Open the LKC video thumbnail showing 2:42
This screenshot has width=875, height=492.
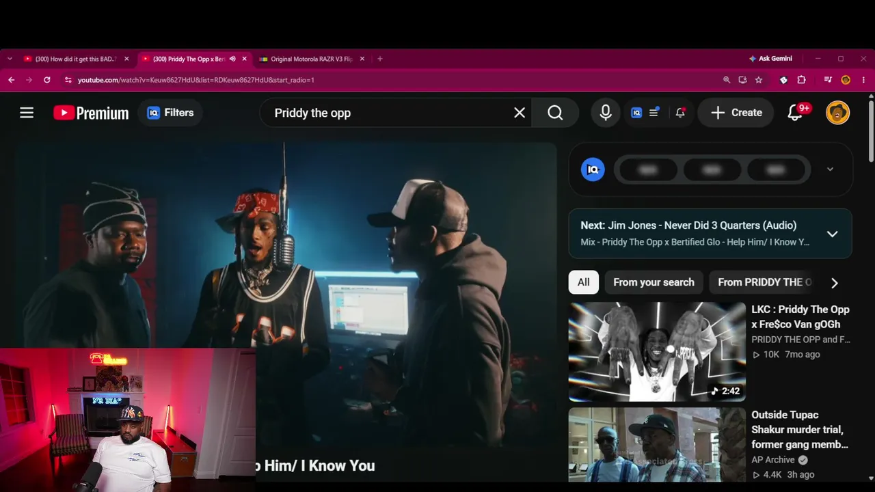point(657,352)
